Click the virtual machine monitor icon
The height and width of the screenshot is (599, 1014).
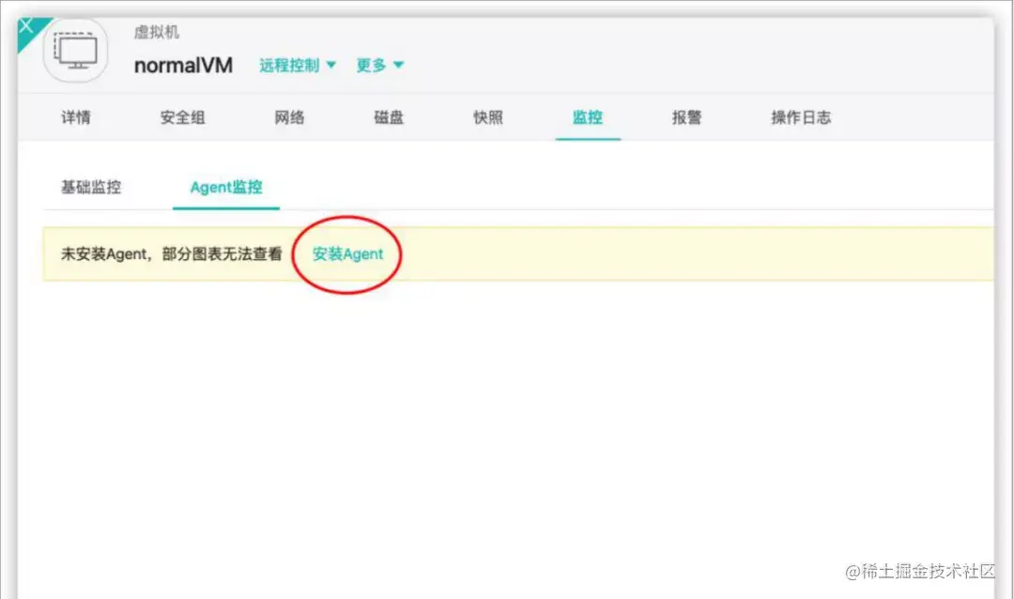76,51
